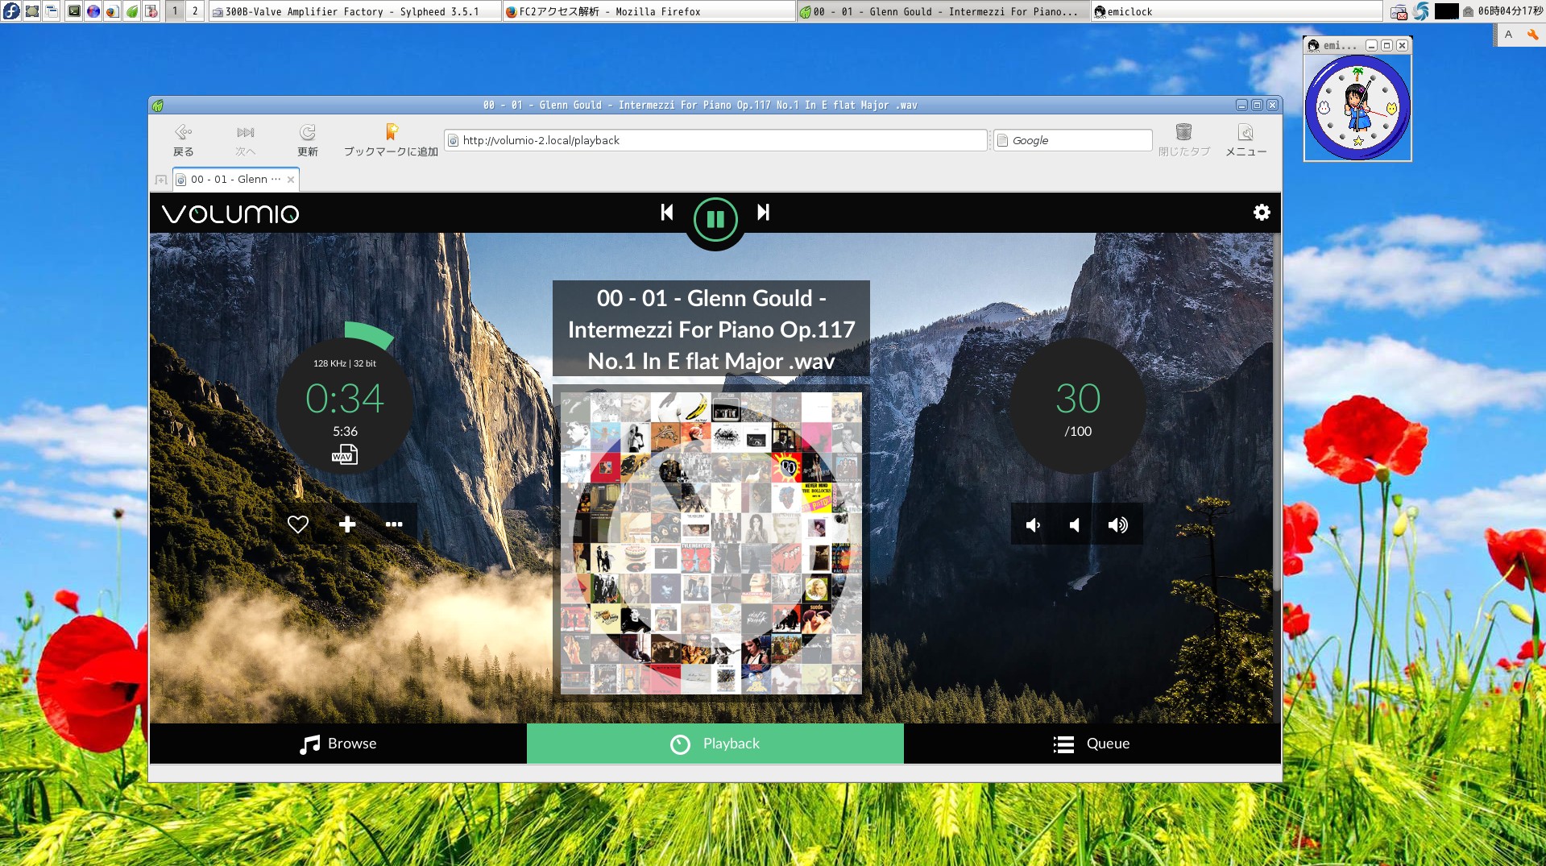
Task: Add track to favorites with heart icon
Action: click(298, 524)
